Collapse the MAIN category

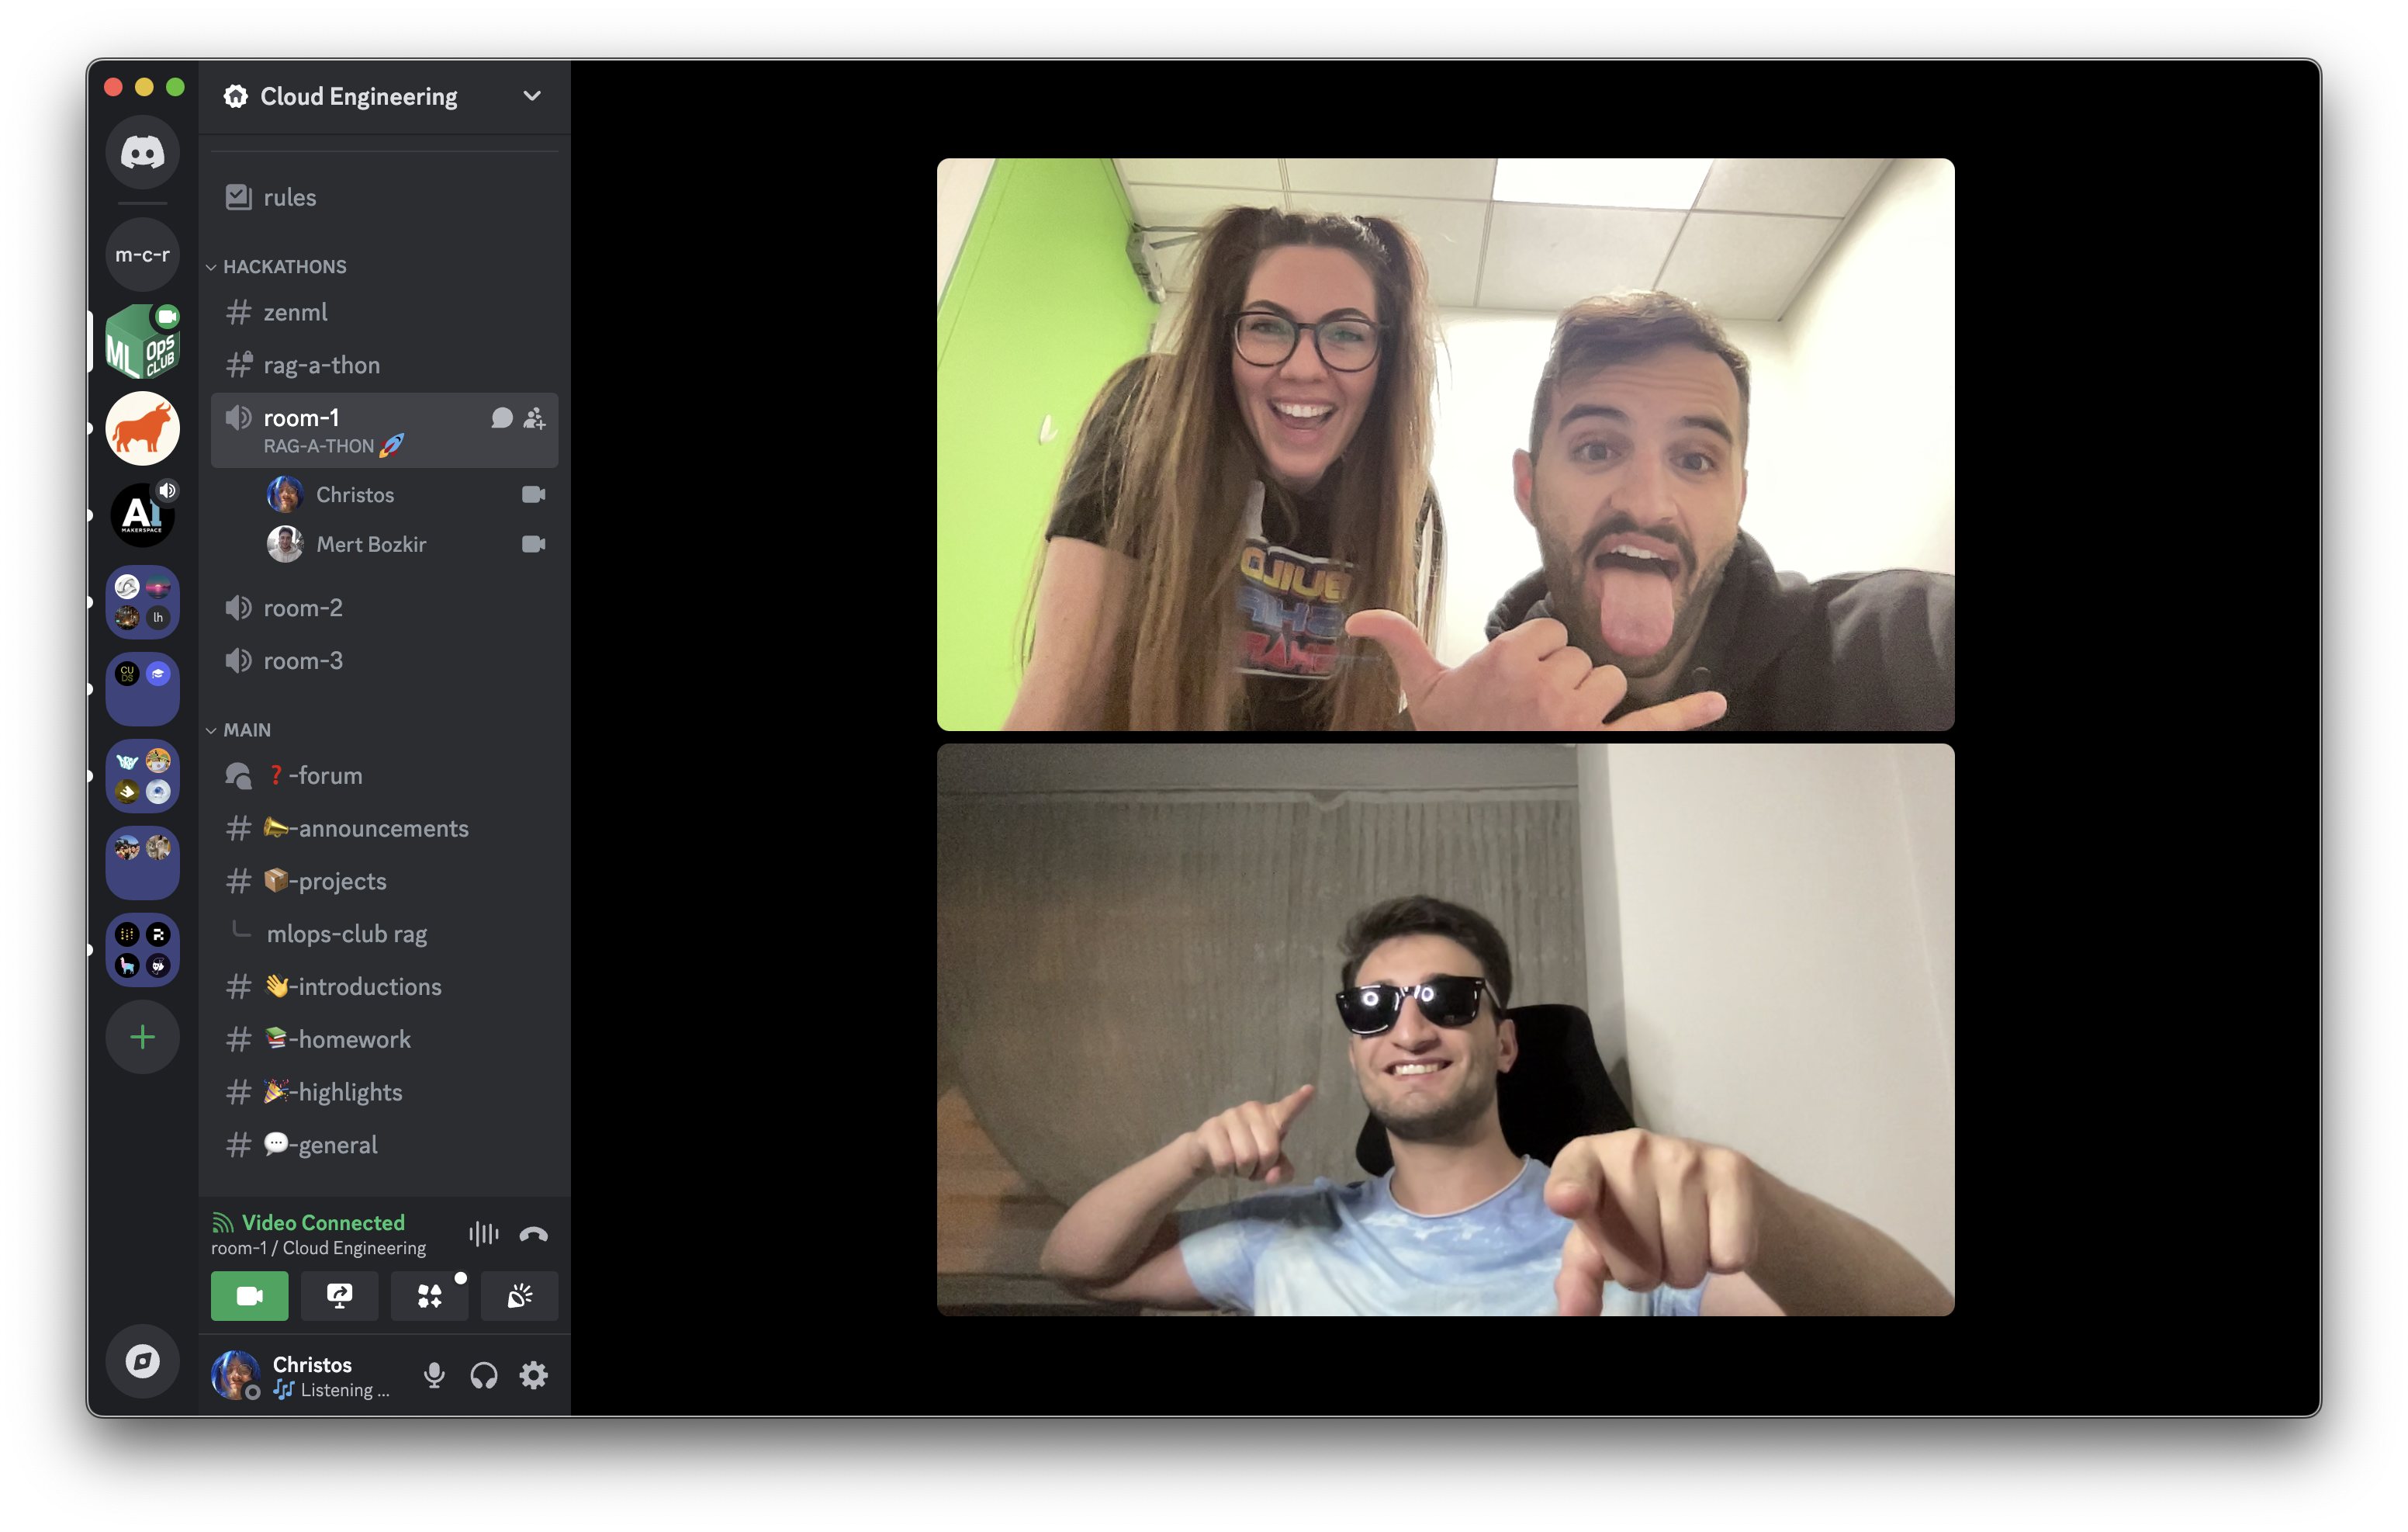(x=246, y=730)
